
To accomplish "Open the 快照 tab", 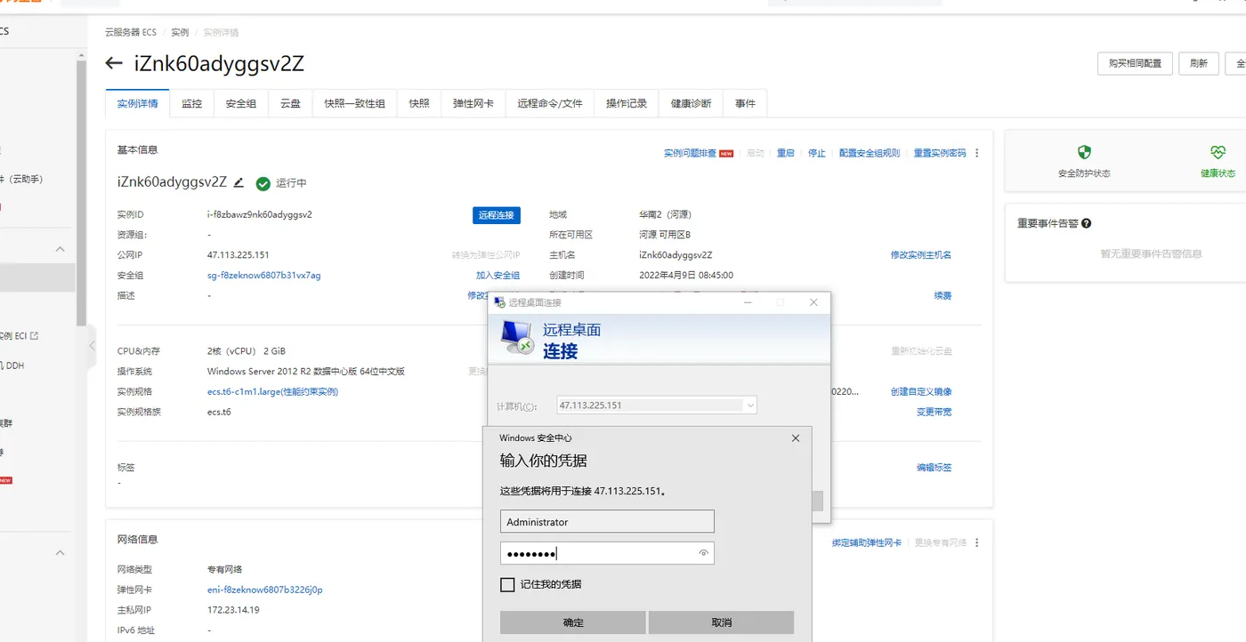I will (419, 103).
